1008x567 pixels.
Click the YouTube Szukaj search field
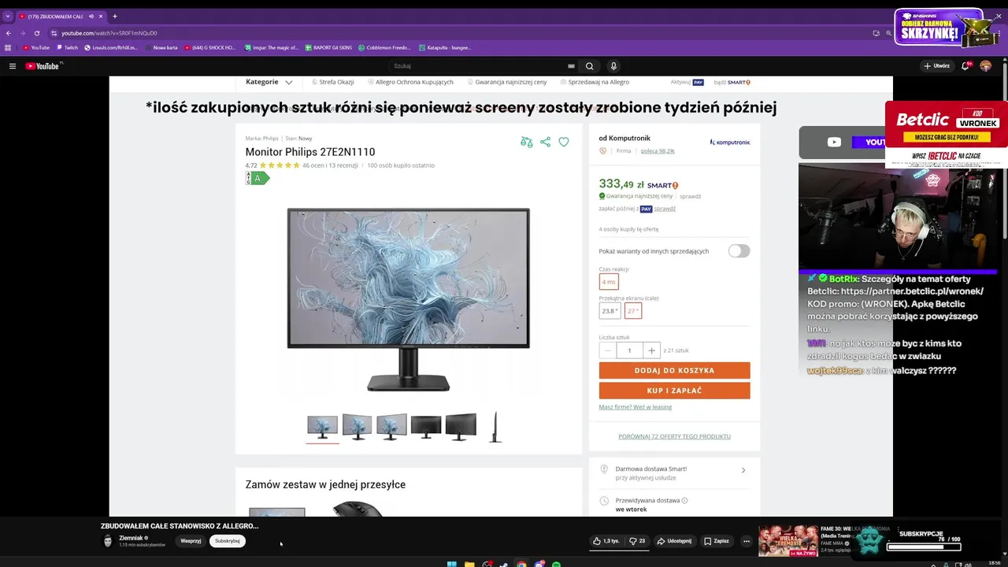pyautogui.click(x=480, y=66)
